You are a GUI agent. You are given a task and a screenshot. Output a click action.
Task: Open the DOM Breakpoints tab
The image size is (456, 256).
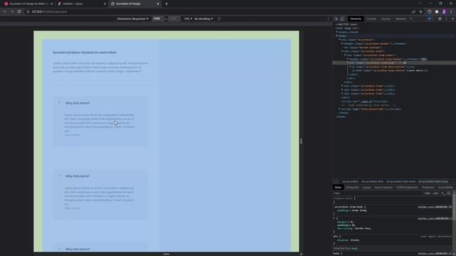(x=407, y=187)
